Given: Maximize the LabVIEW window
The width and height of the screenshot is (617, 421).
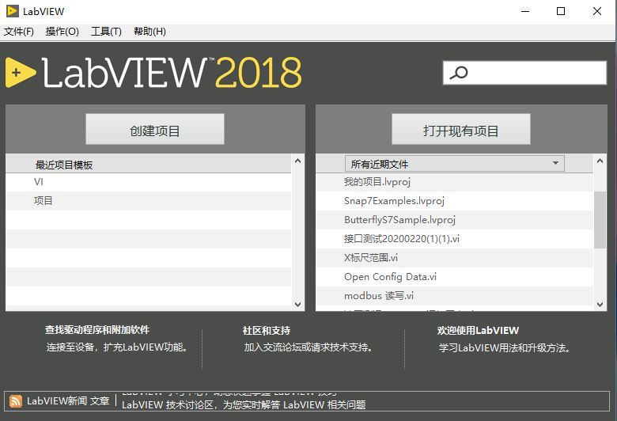Looking at the screenshot, I should [561, 11].
